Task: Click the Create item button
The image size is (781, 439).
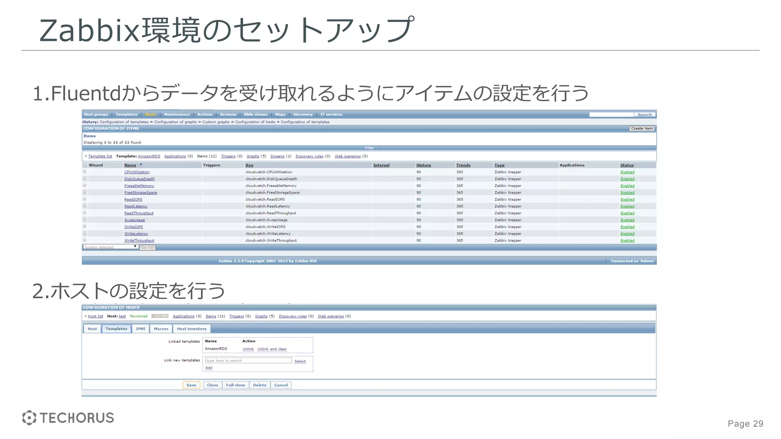Action: 642,128
